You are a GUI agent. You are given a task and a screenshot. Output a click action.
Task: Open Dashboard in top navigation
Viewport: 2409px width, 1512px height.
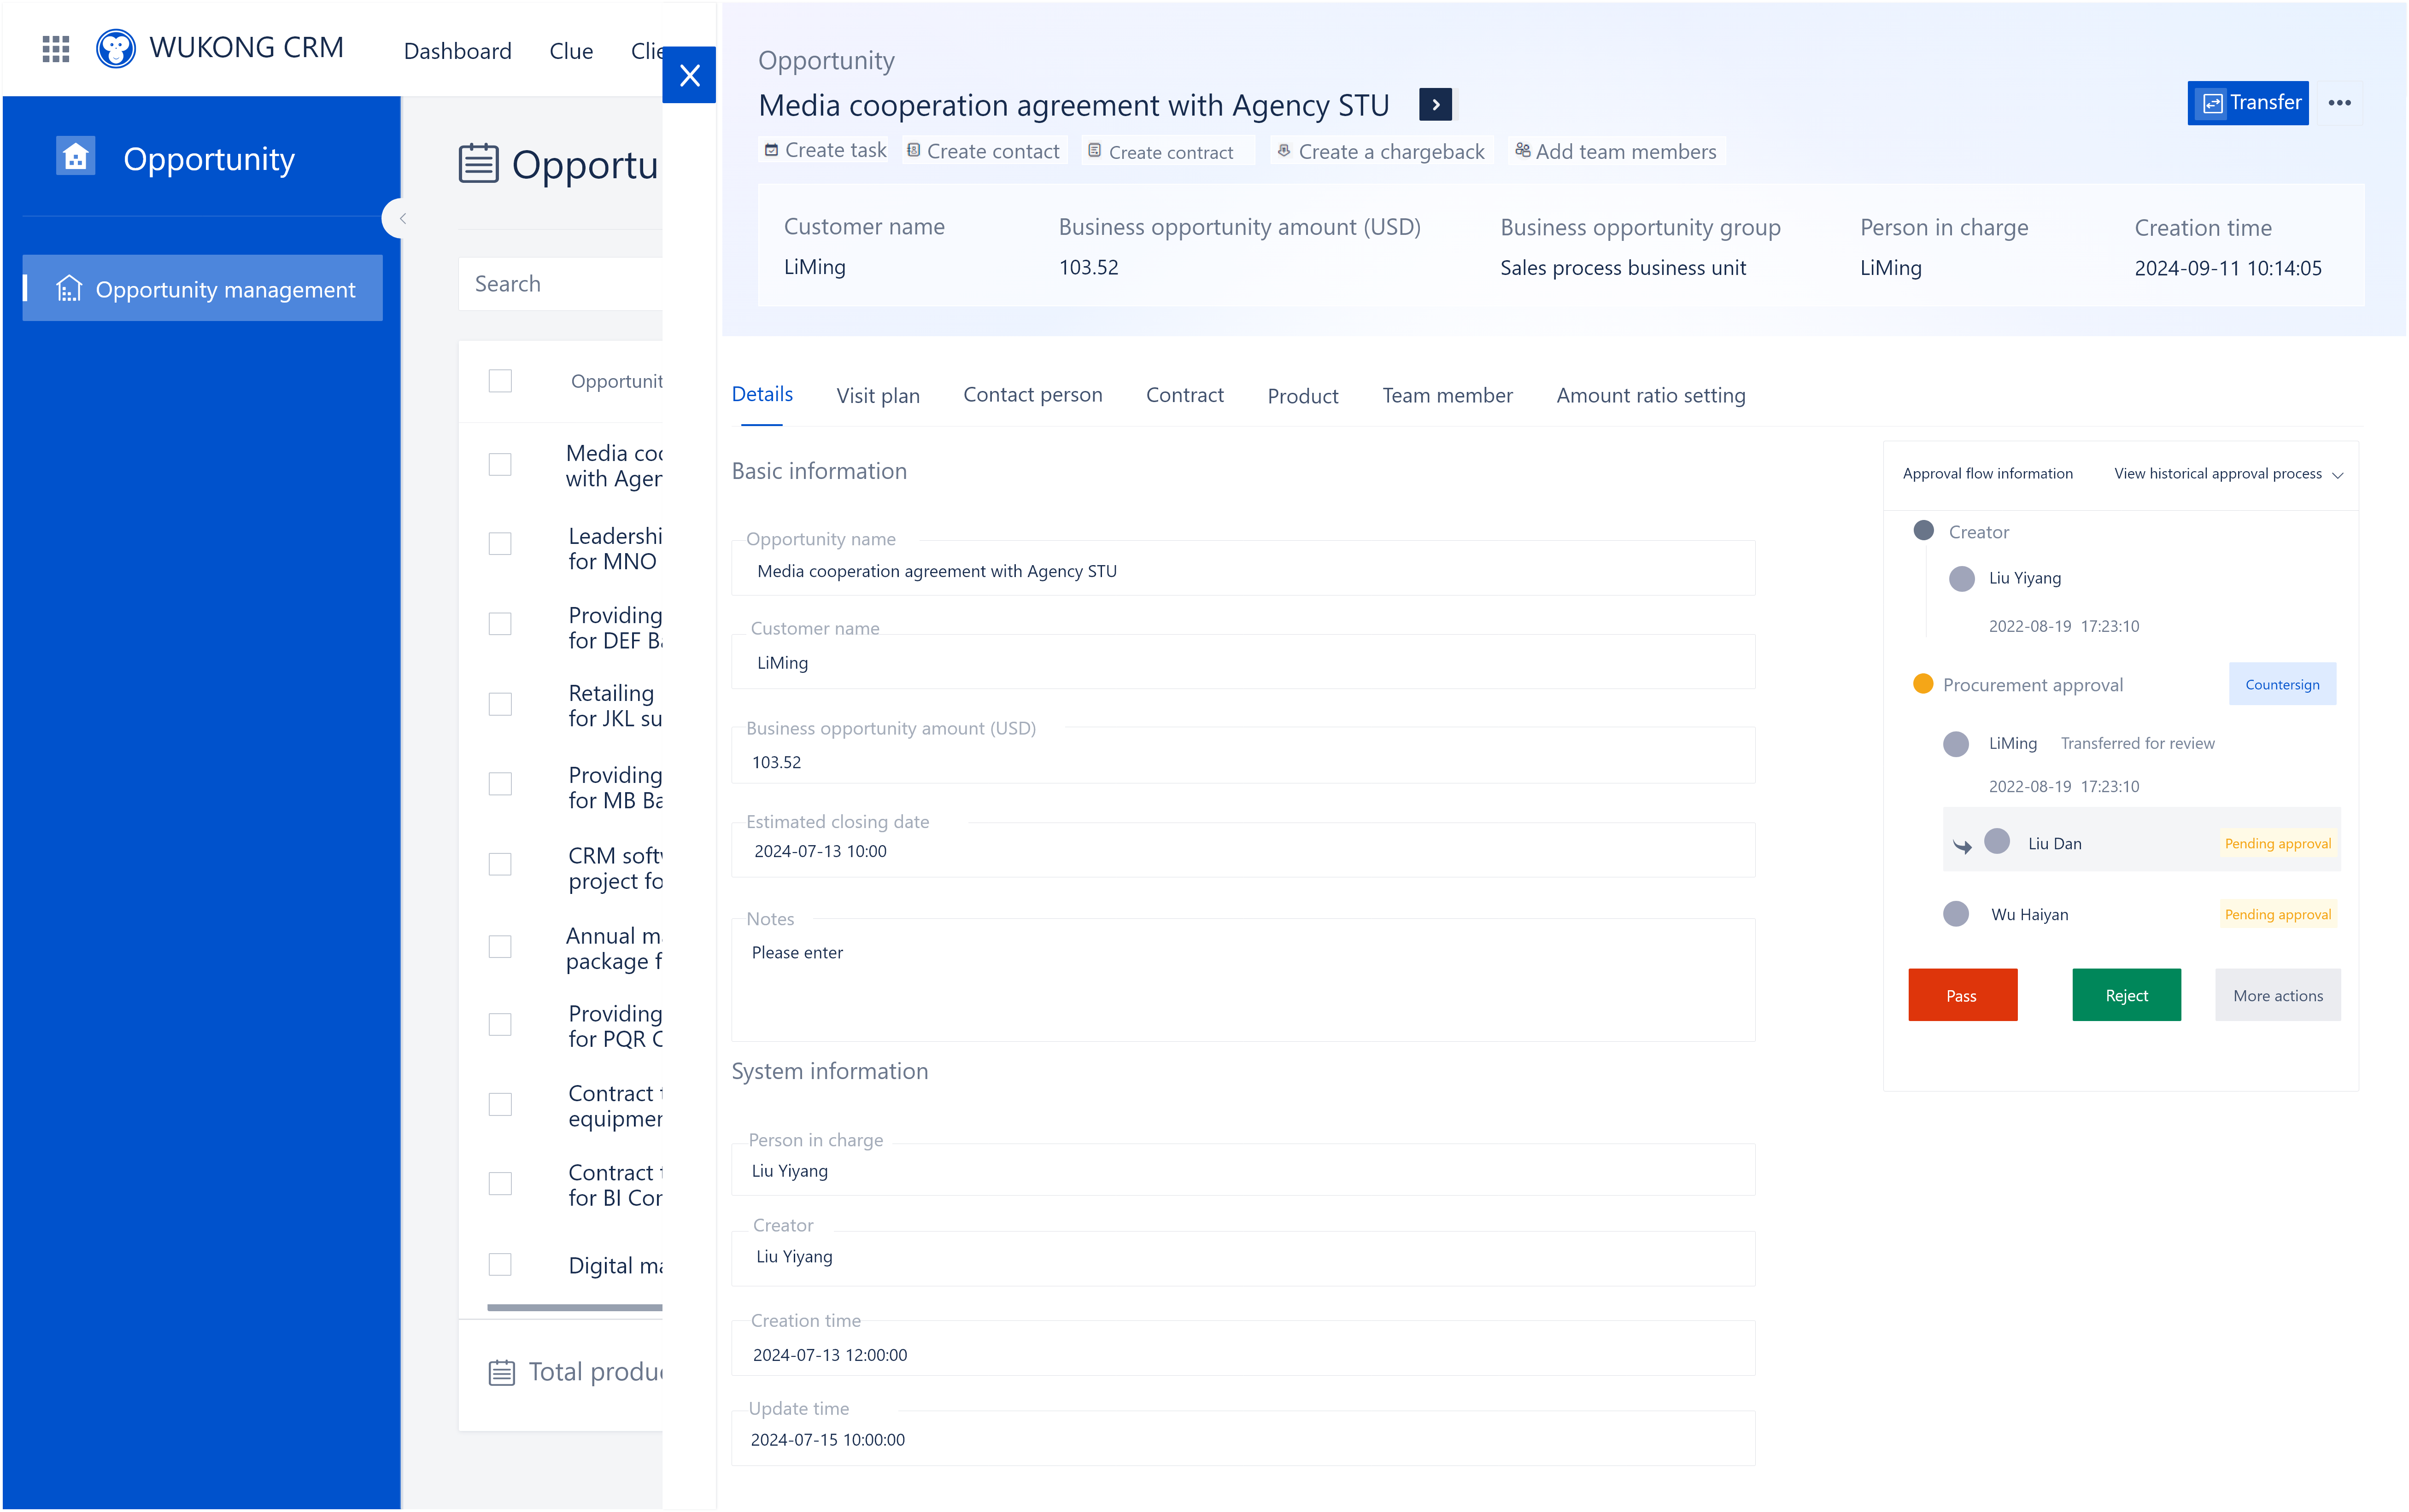coord(457,50)
